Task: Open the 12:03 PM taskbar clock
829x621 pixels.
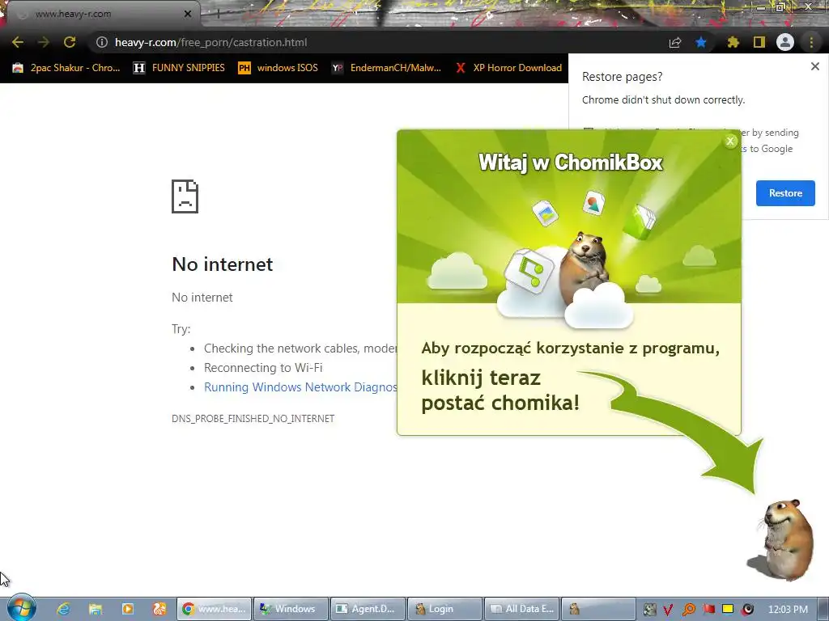Action: pos(788,610)
